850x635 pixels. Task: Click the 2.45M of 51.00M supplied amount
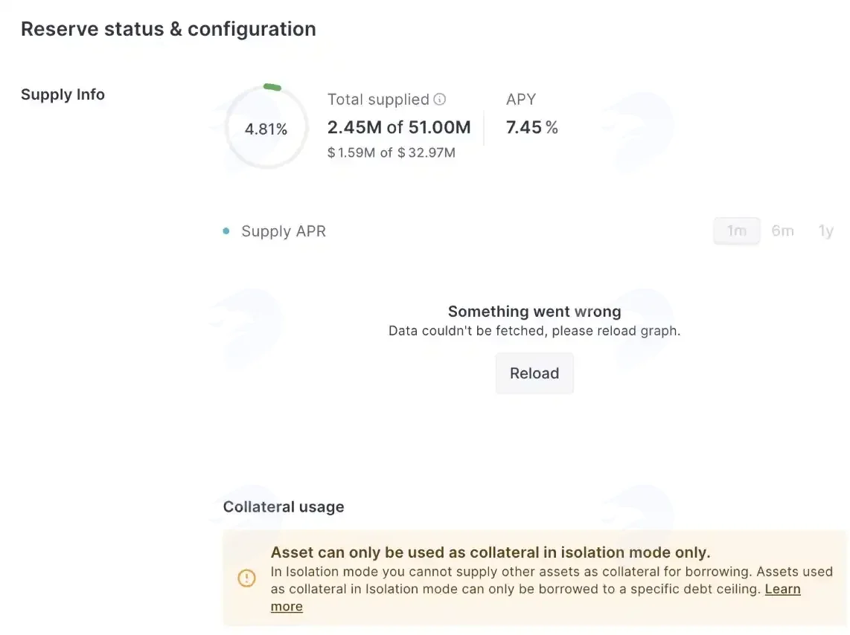(399, 127)
